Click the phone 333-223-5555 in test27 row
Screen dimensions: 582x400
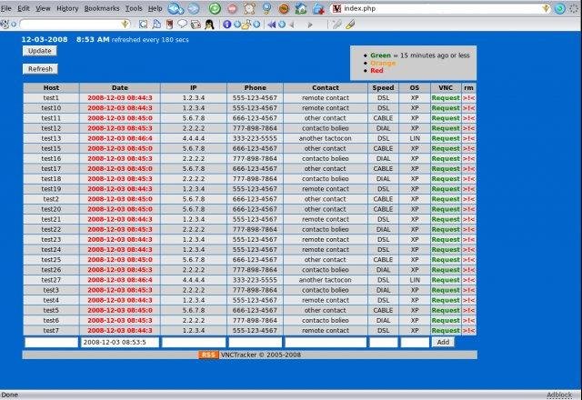[x=255, y=280]
